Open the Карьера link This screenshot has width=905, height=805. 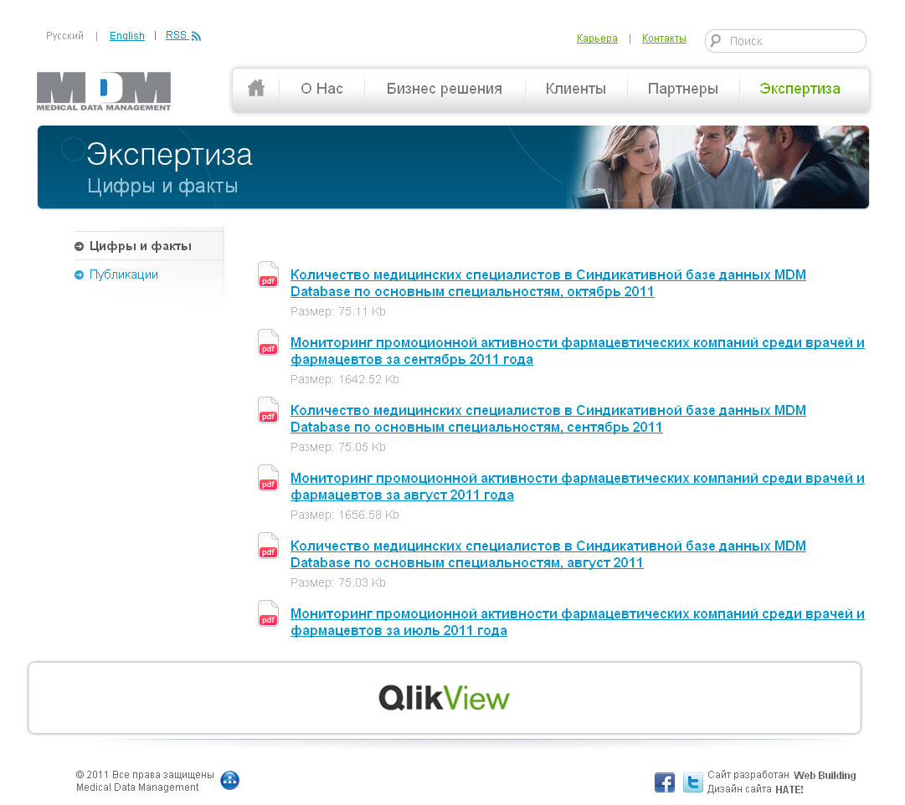[597, 38]
